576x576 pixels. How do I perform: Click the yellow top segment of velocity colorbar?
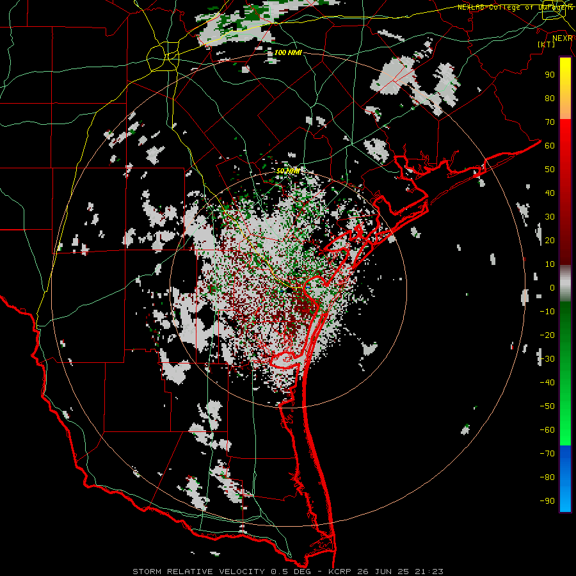point(565,88)
